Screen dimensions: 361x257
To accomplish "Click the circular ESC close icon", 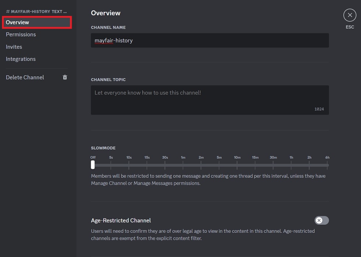I will pyautogui.click(x=350, y=15).
